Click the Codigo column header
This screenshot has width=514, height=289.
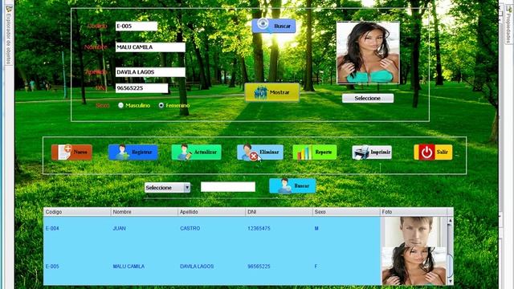click(x=77, y=212)
